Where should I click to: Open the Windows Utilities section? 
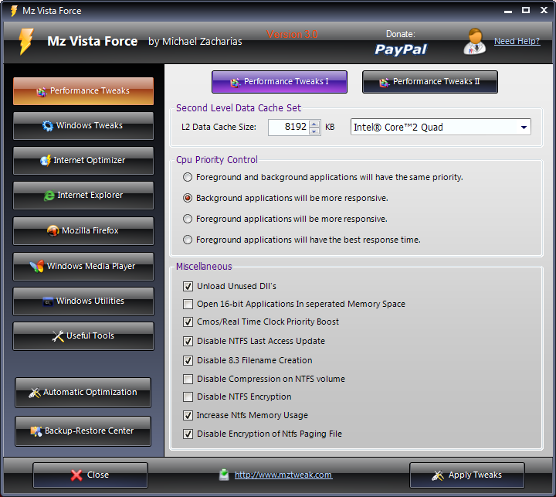pyautogui.click(x=83, y=301)
